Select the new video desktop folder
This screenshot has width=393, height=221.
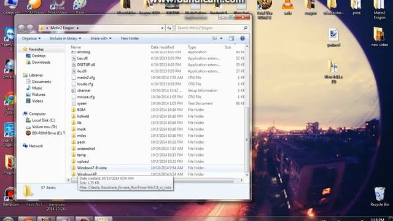click(379, 37)
